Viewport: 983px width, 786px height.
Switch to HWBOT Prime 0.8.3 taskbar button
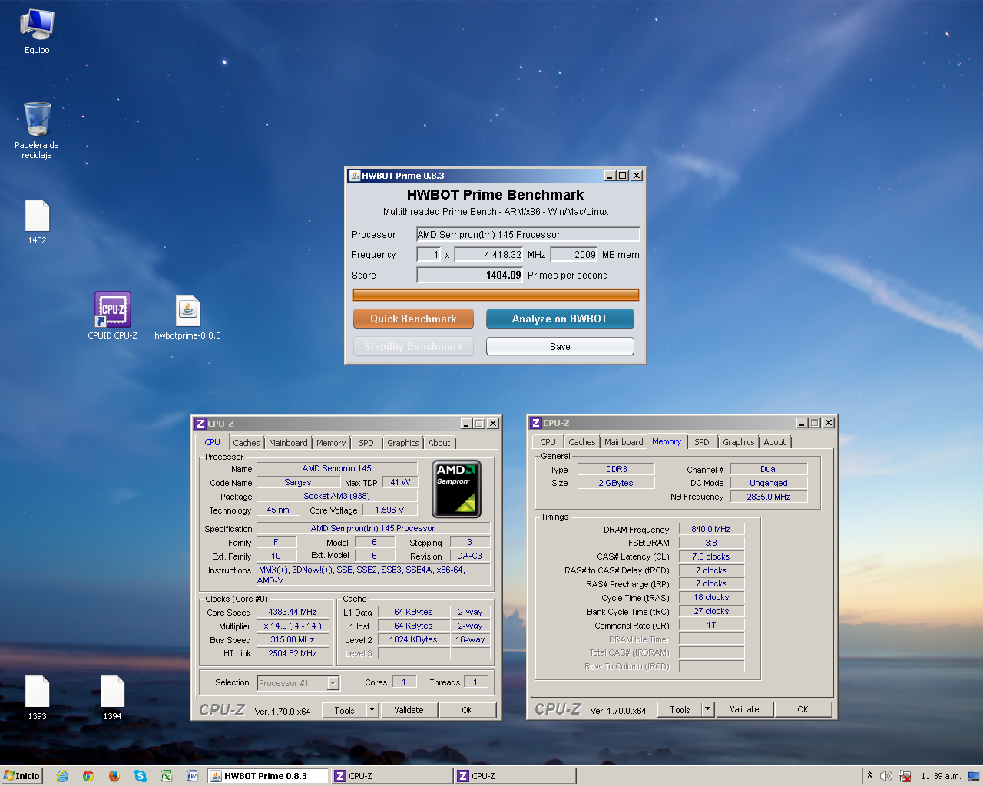coord(268,776)
